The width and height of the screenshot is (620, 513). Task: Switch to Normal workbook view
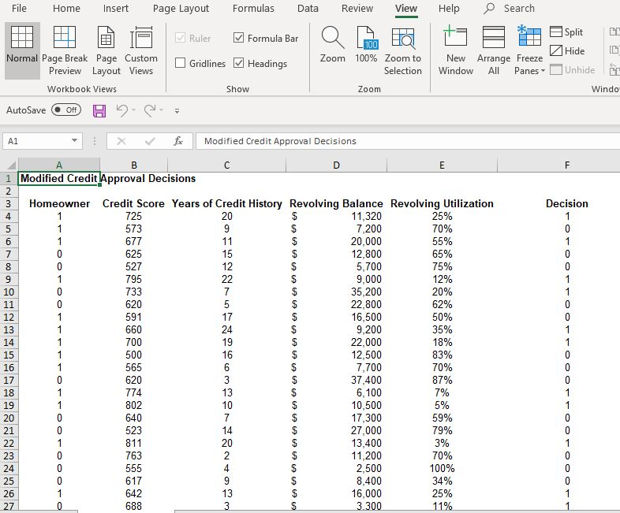pos(22,50)
